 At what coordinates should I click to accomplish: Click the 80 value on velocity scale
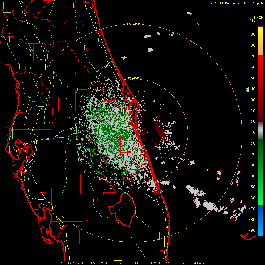253,45
